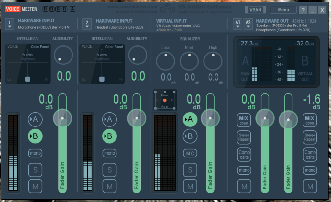Click the -32.0 dB virtual out level readout
Viewport: 331px width, 202px height.
point(304,44)
